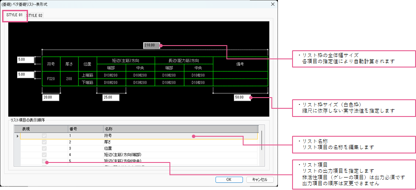Close the ベタ基礎リスト dialog
416x190 pixels.
click(x=272, y=4)
